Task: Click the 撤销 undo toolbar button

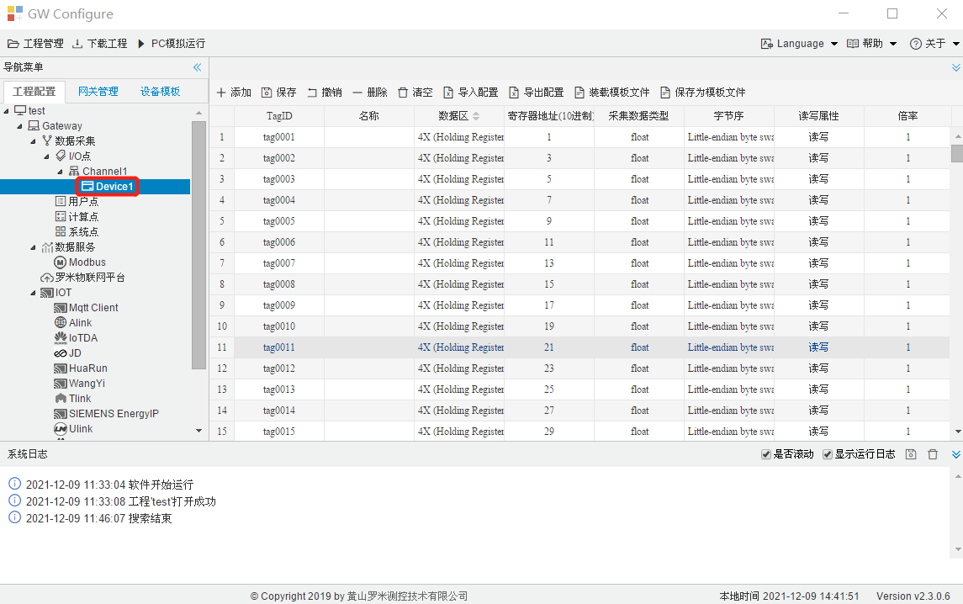Action: click(x=325, y=93)
